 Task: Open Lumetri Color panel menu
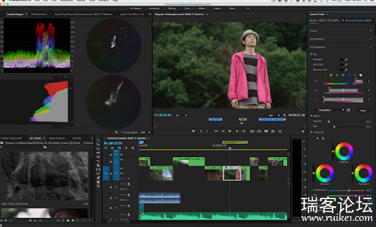[328, 15]
